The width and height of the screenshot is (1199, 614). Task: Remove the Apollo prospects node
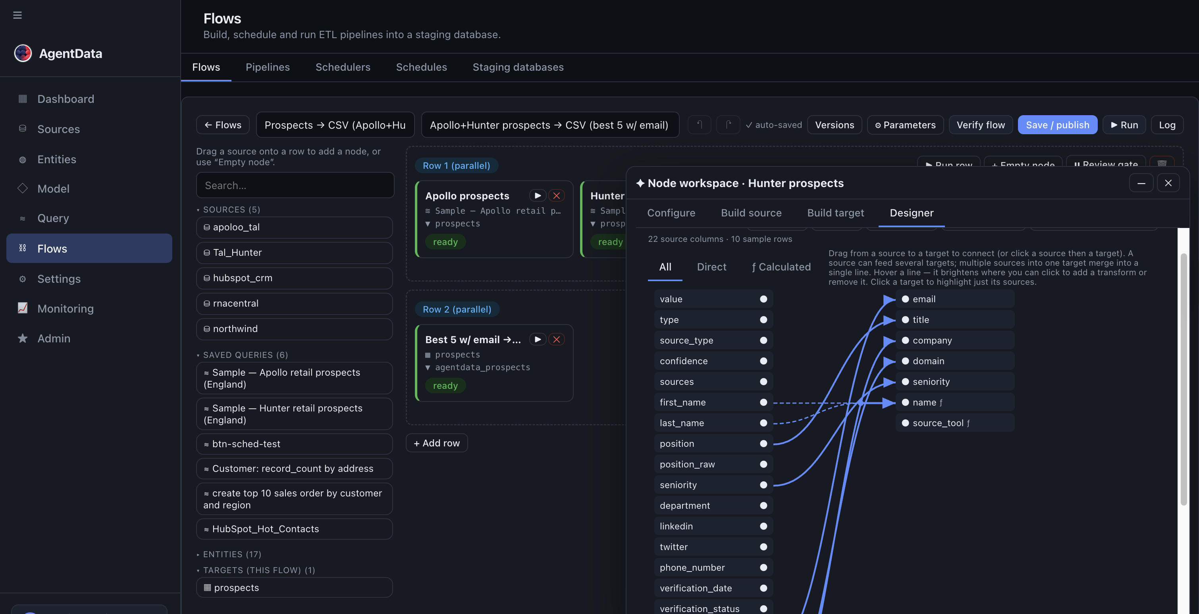click(556, 195)
